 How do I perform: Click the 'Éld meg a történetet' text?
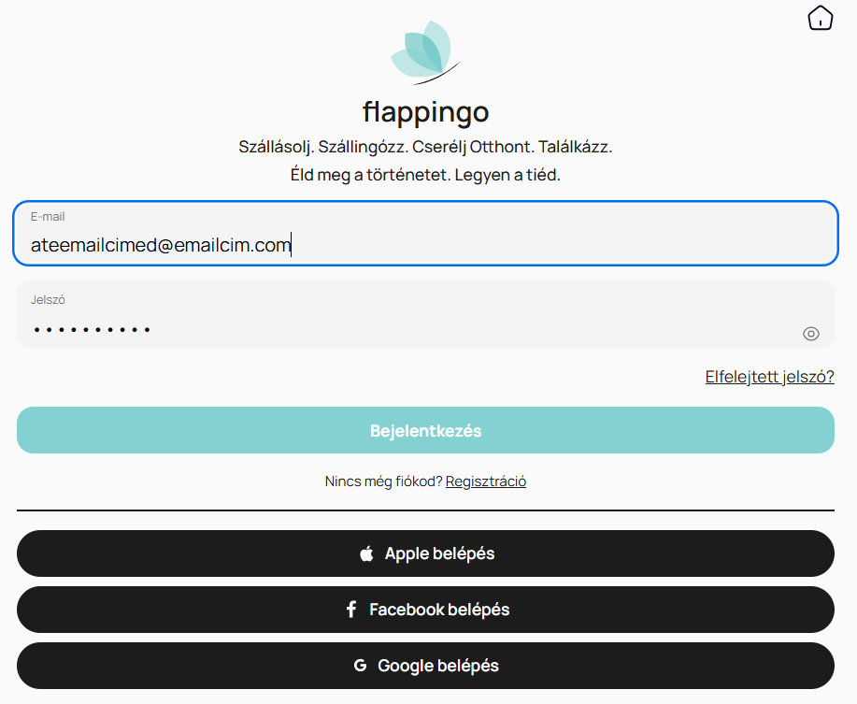[425, 175]
